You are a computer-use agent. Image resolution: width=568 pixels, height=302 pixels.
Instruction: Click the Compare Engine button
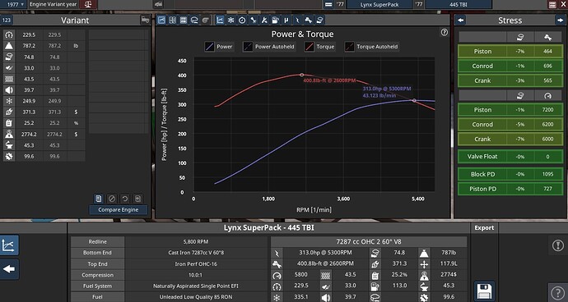[118, 210]
